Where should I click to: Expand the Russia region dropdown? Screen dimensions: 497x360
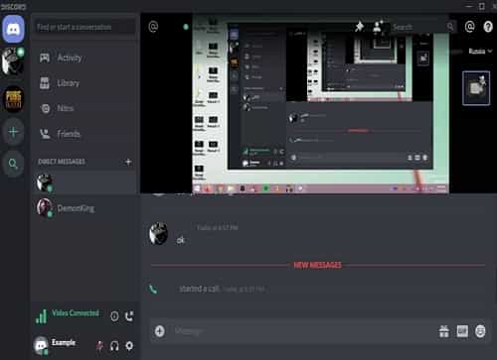pos(480,51)
